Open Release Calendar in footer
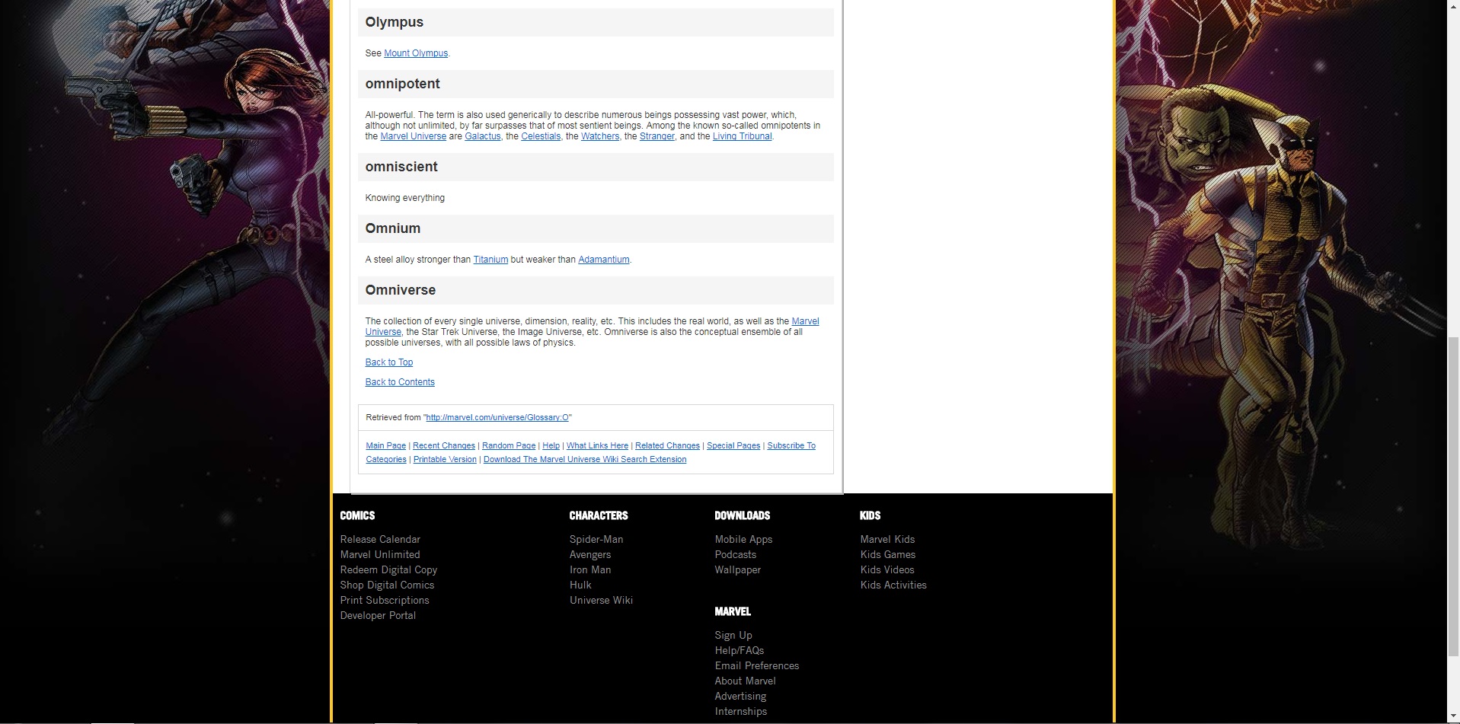Viewport: 1460px width, 724px height. click(x=380, y=539)
